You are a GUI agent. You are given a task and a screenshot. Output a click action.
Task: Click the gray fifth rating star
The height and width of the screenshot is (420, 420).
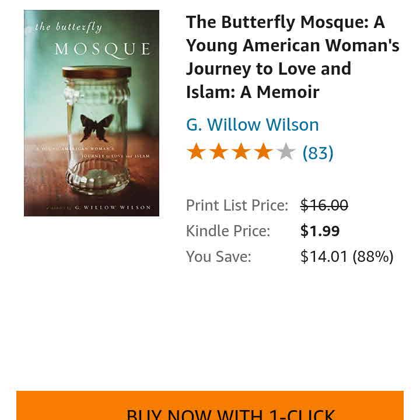[286, 152]
